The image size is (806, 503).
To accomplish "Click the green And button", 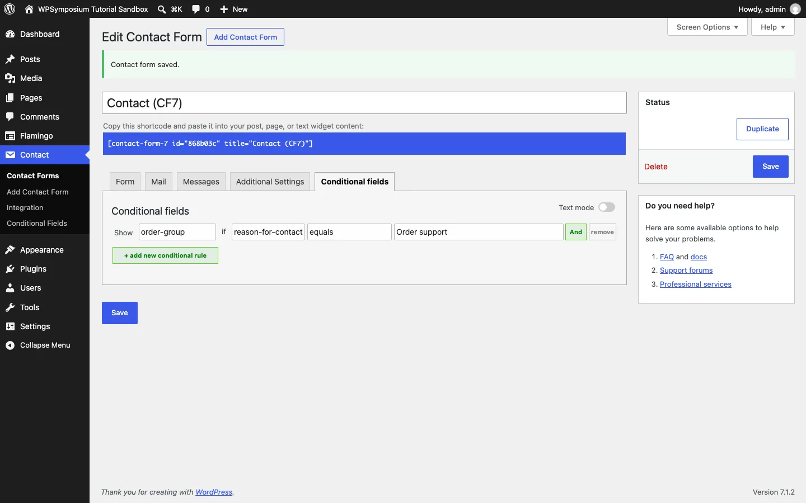I will pos(576,232).
